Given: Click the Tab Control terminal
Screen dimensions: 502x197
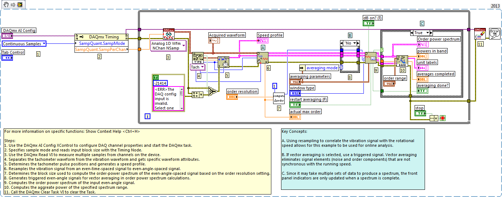Looking at the screenshot, I should coord(7,58).
